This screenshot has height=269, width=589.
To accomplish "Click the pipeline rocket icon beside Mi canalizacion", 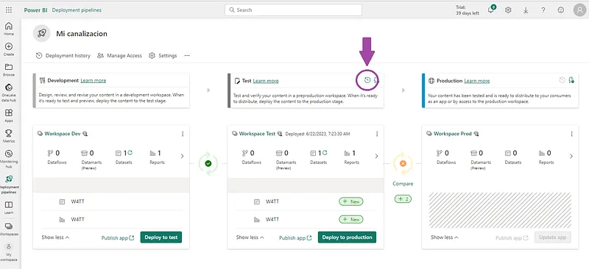I will [42, 33].
